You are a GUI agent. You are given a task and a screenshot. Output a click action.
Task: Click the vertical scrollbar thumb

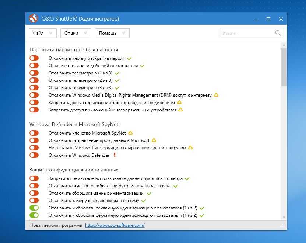[284, 67]
